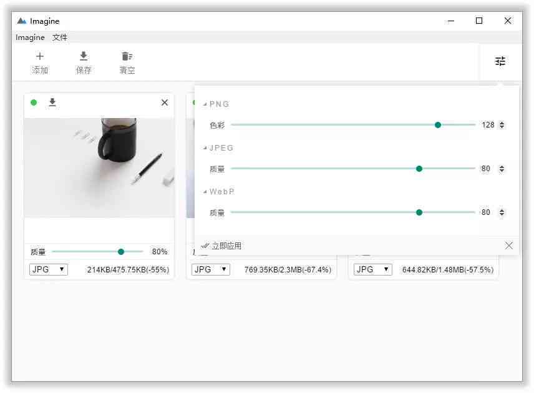The height and width of the screenshot is (393, 534).
Task: Click the PNG color stepper arrows
Action: point(502,125)
